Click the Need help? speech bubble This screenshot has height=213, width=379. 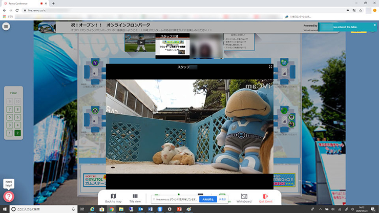pos(9,183)
